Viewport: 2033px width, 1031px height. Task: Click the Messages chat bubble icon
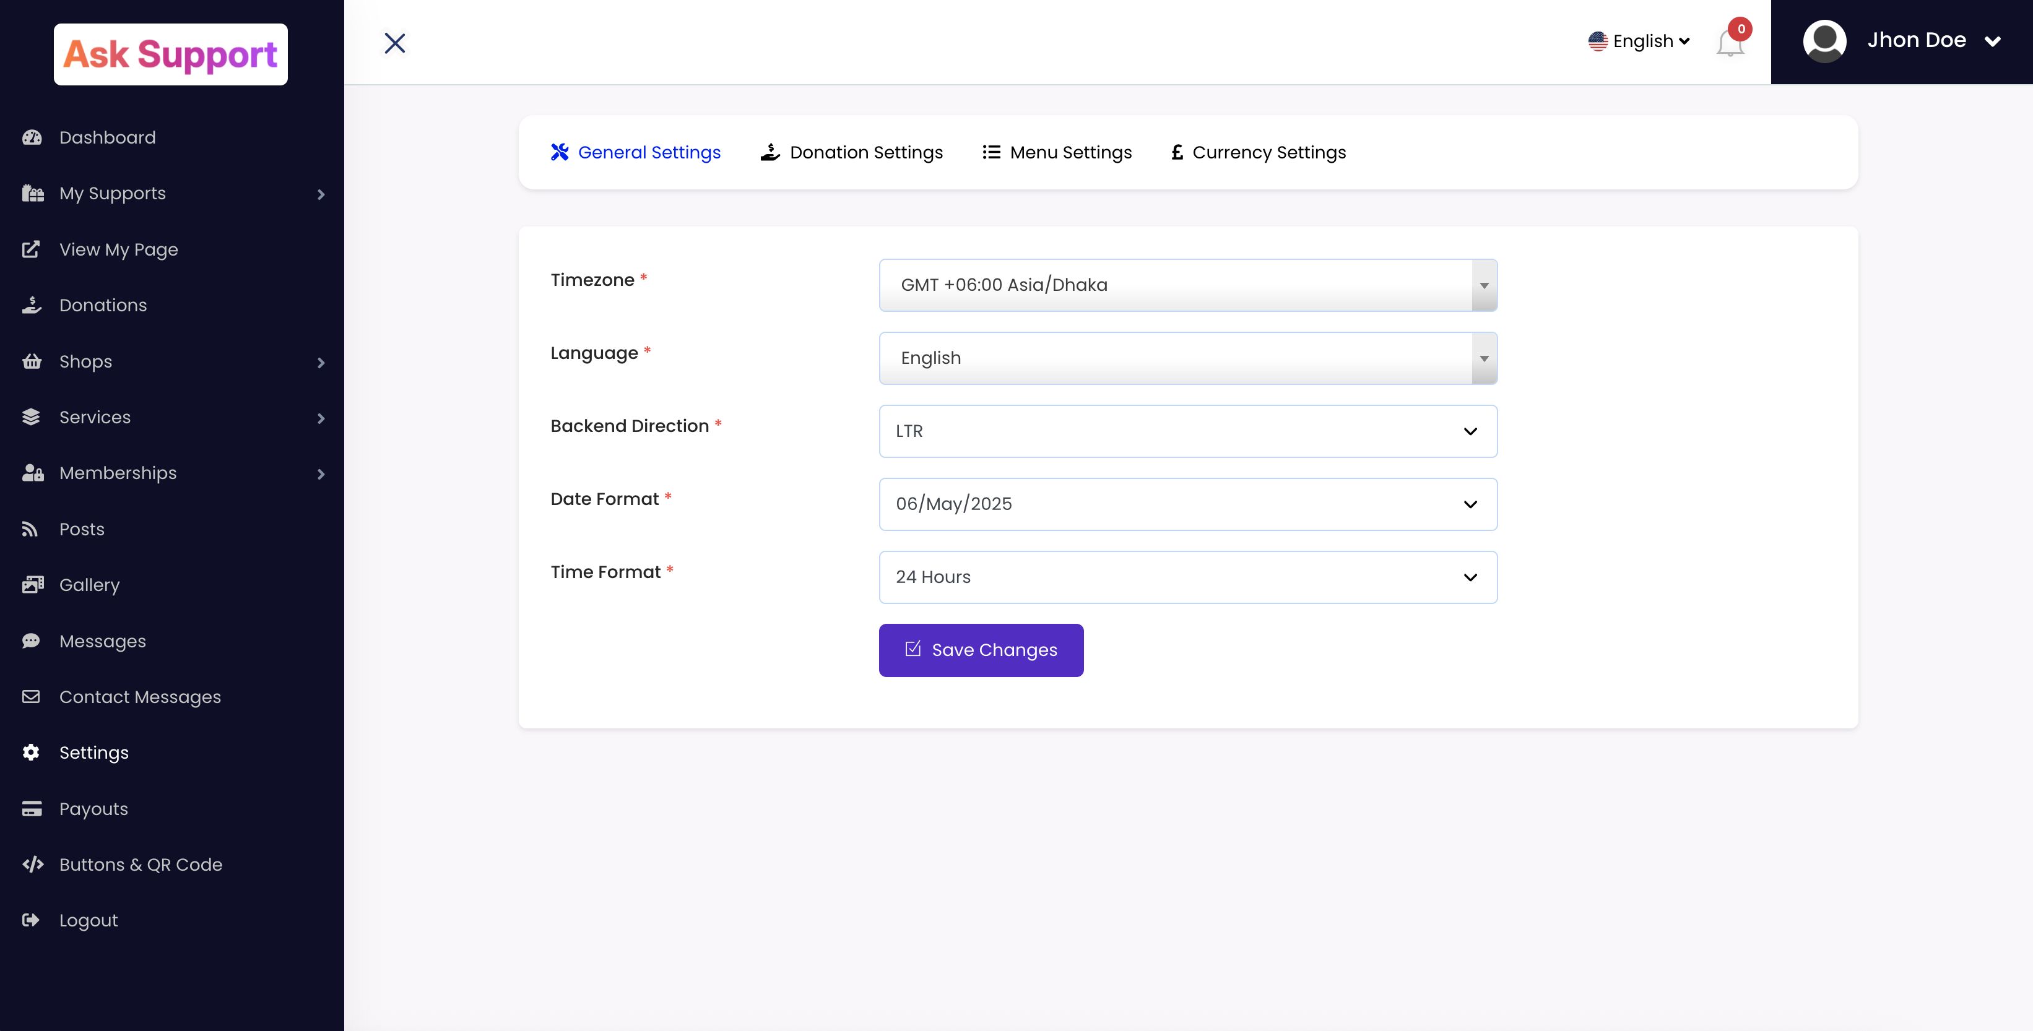pyautogui.click(x=31, y=641)
